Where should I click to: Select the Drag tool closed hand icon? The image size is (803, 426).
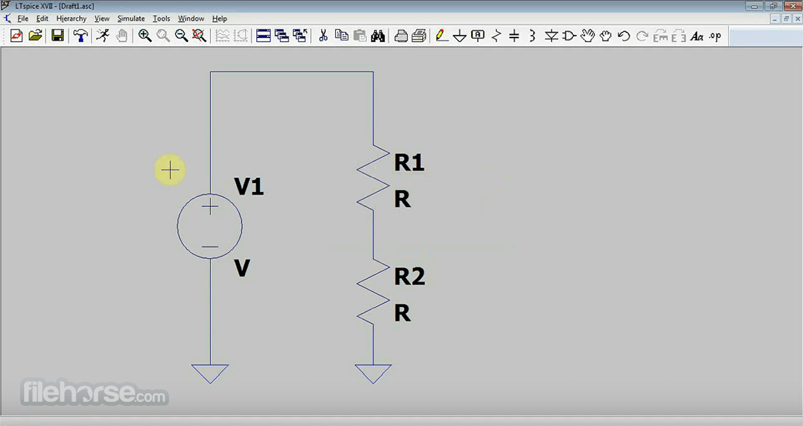(606, 35)
